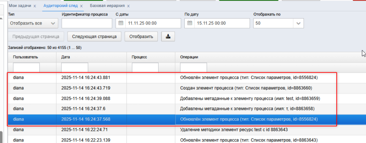Viewport: 366px width, 143px height.
Task: Click operation Добавлены метаданные имя: test, id=8863659
Action: coord(250,98)
